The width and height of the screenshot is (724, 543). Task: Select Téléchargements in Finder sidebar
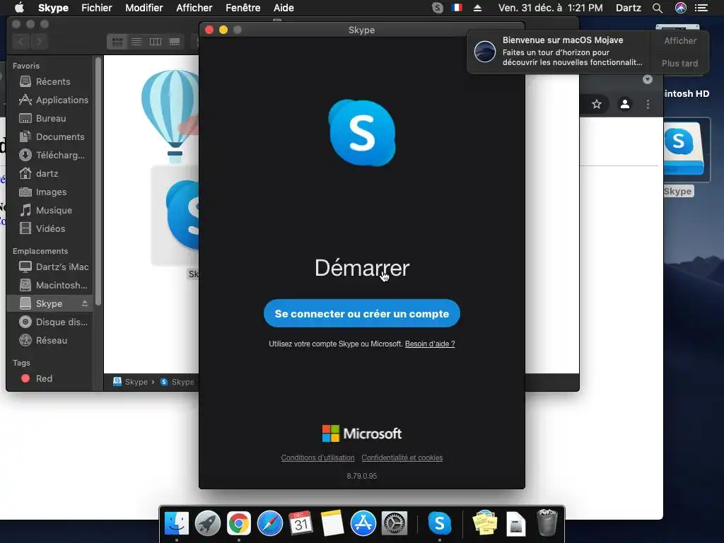pos(49,155)
